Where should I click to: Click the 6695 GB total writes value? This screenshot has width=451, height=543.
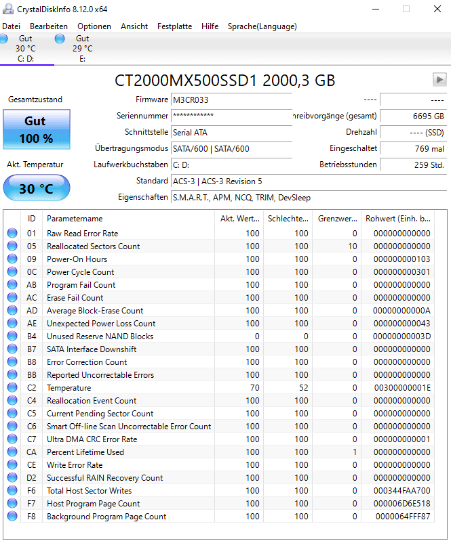tap(413, 116)
